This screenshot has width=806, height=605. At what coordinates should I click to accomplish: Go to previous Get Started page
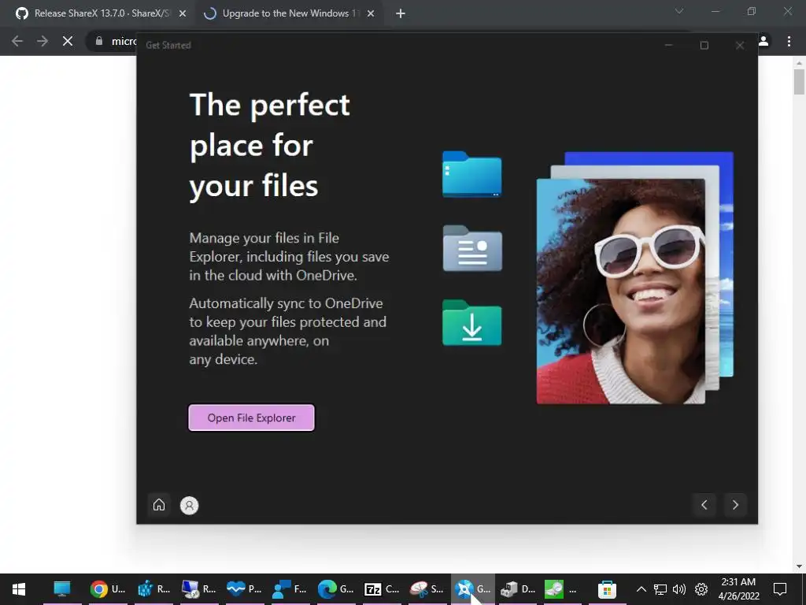(x=704, y=505)
